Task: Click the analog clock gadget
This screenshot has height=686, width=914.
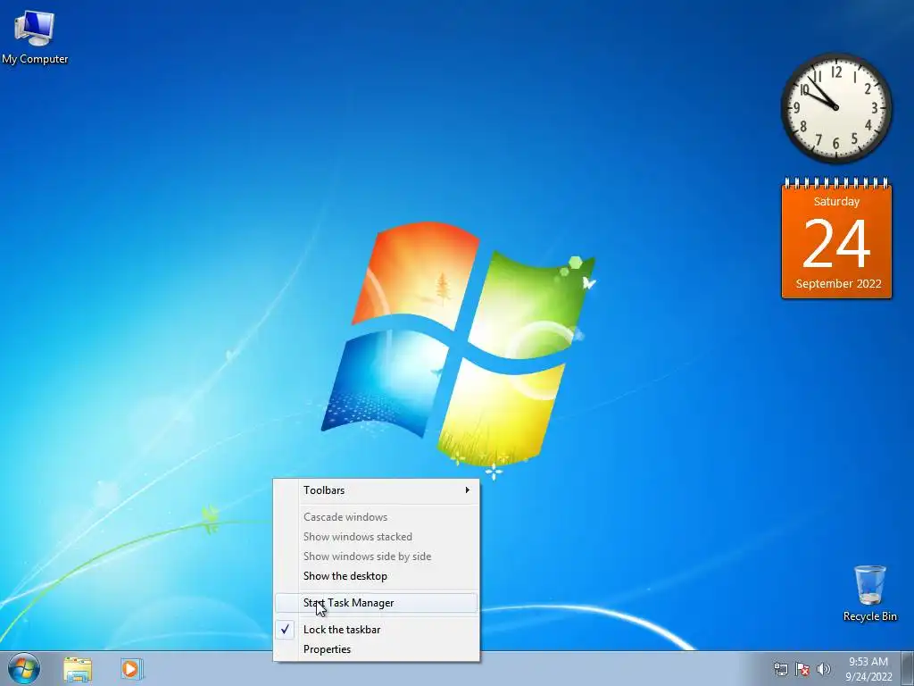Action: point(835,108)
